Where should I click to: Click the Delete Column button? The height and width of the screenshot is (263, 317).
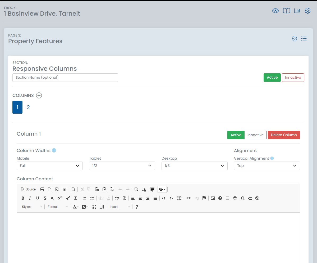284,135
